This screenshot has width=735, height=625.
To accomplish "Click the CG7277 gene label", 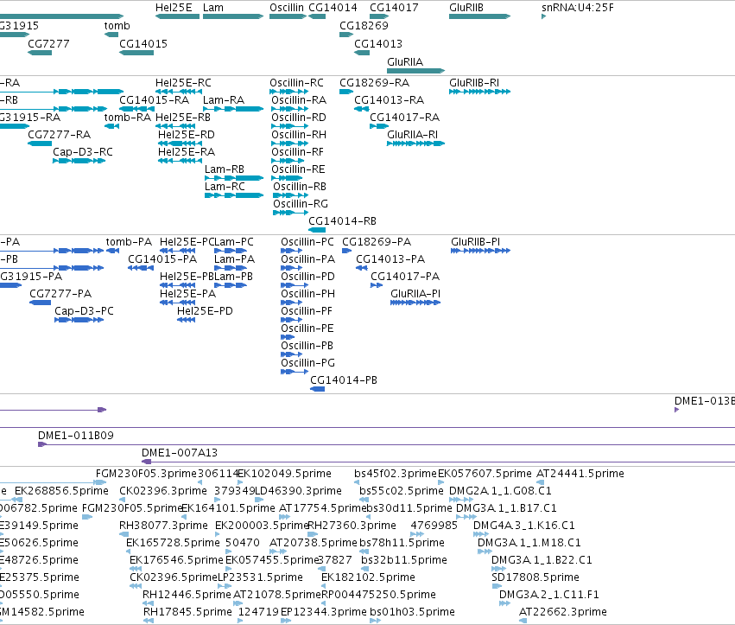I will coord(48,43).
